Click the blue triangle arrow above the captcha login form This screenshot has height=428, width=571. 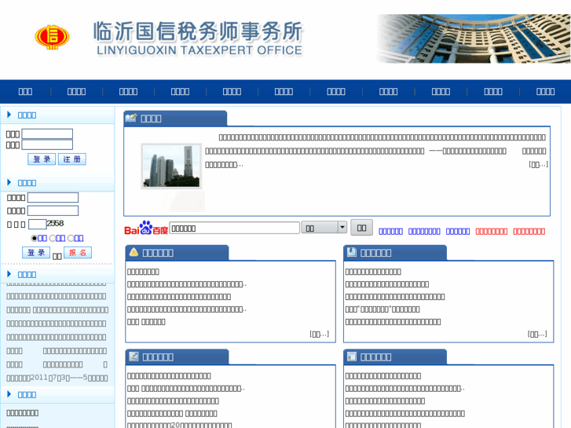tap(9, 182)
